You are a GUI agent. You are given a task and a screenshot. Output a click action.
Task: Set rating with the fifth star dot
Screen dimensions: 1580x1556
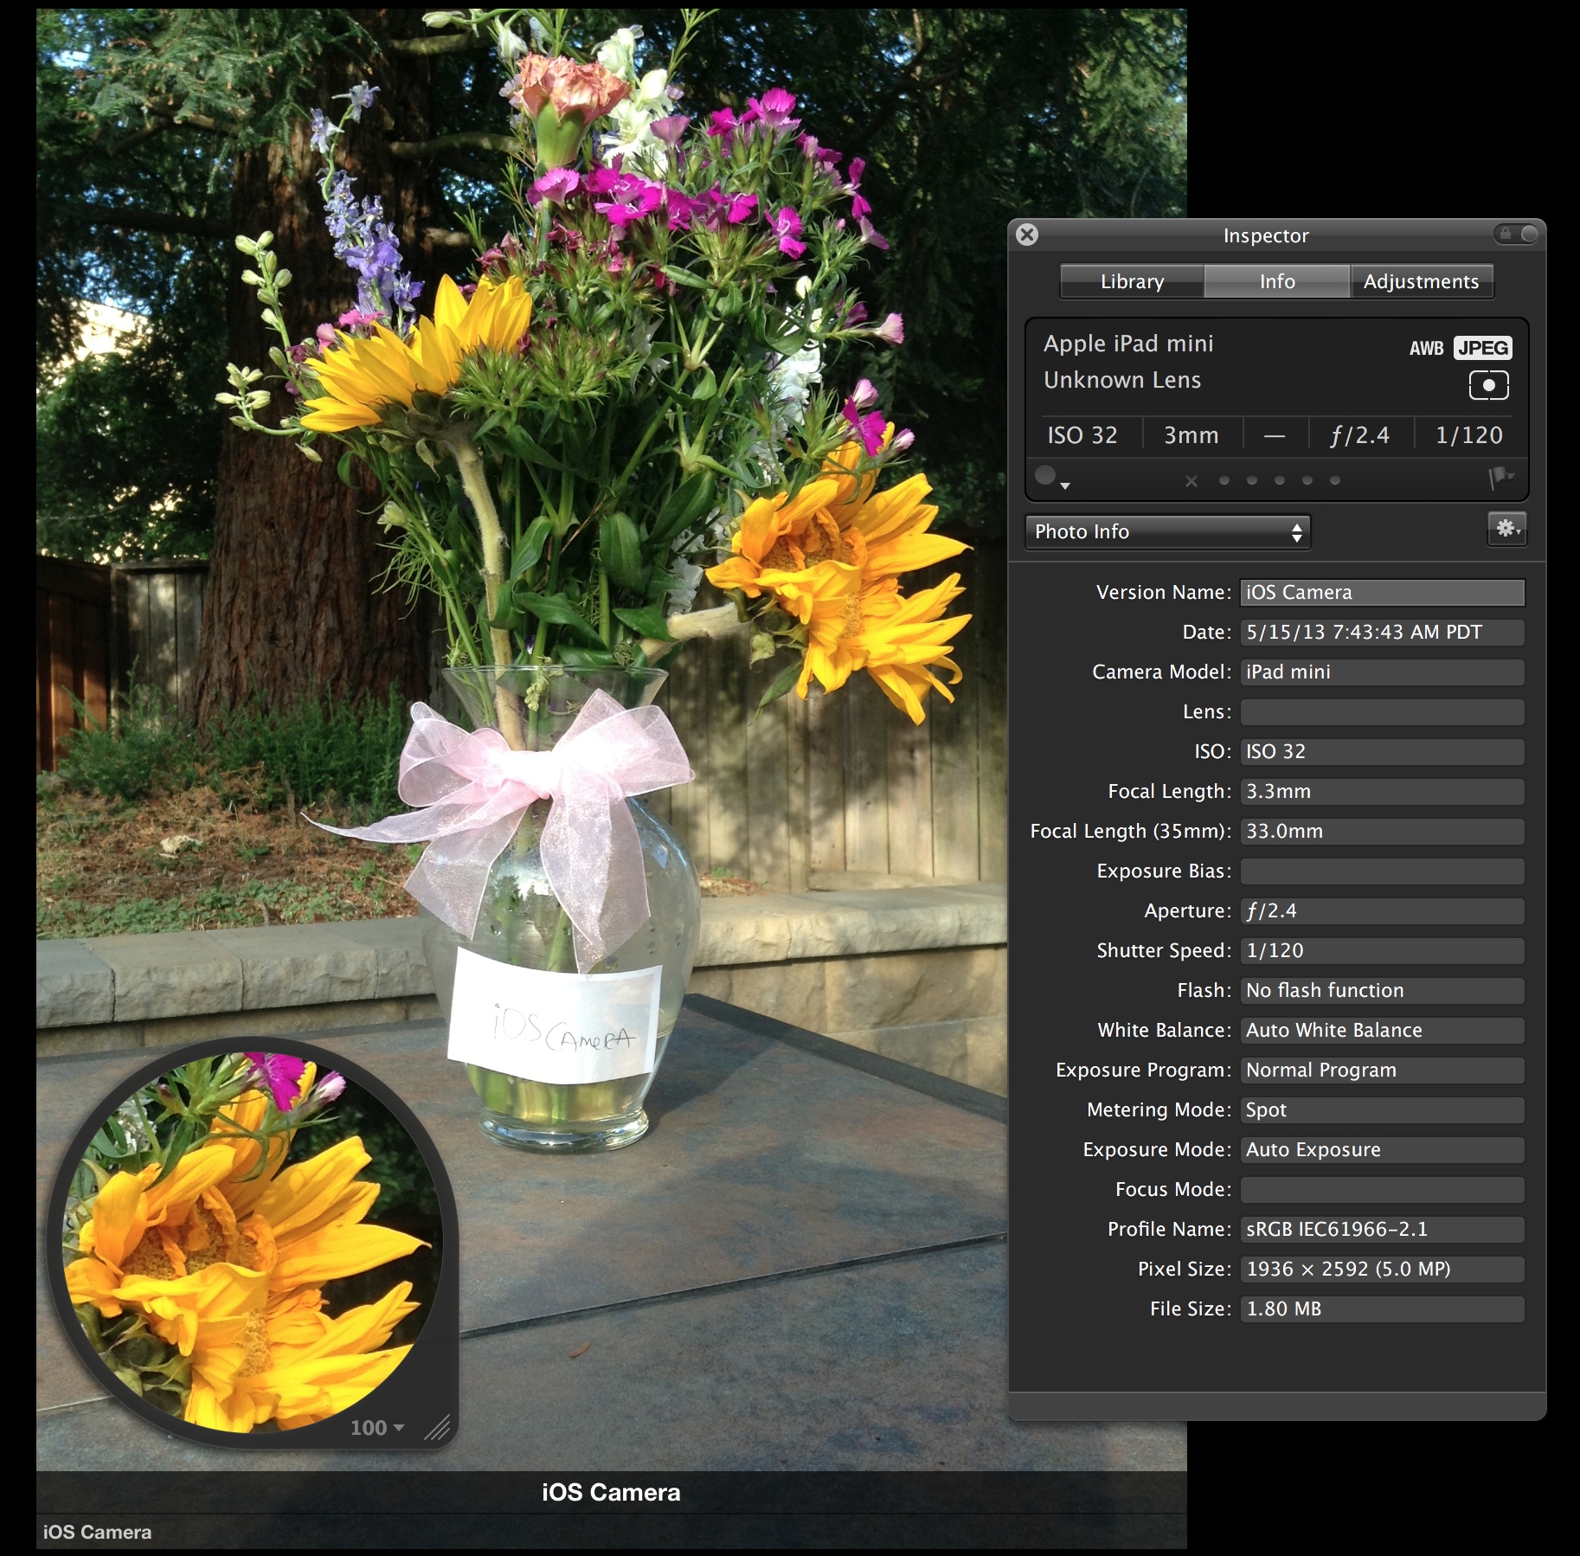point(1335,480)
